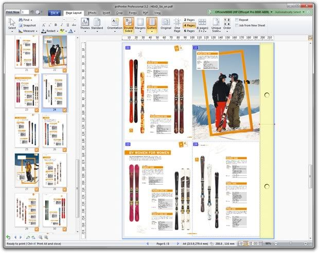Viewport: 319px width, 253px height.
Task: Click zoom plus button in status bar
Action: (306, 243)
